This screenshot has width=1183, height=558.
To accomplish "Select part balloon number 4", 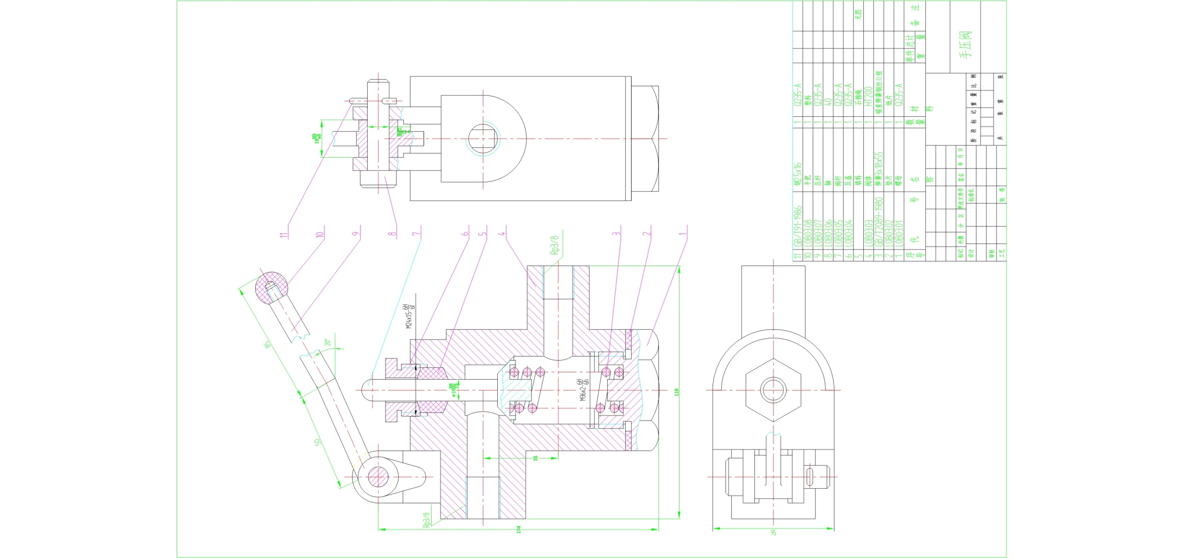I will click(x=501, y=233).
